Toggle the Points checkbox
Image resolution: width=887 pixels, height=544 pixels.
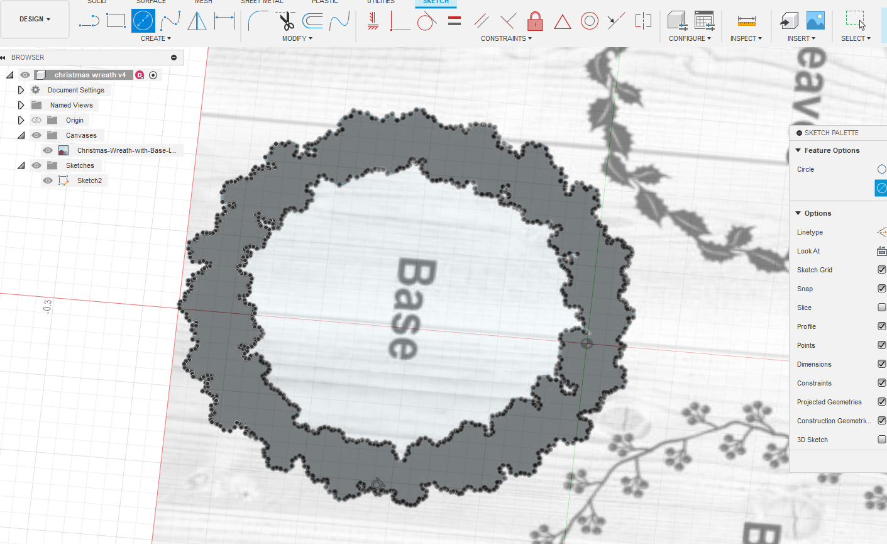click(882, 345)
